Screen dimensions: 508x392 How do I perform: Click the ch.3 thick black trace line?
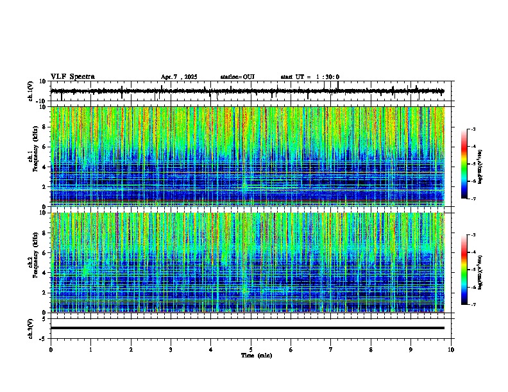coord(248,328)
